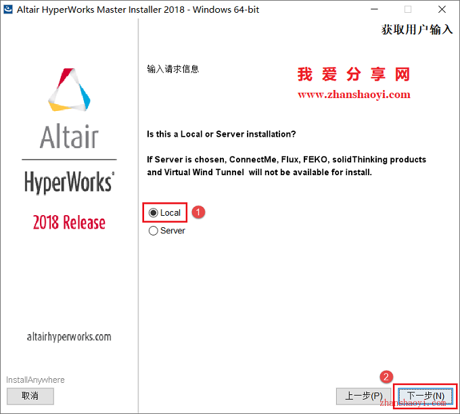Click the Altair triangle logo
The image size is (460, 414).
(69, 90)
